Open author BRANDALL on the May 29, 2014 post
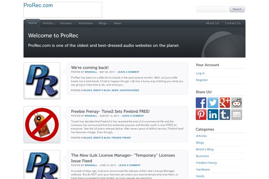Viewport: 269px width, 179px height. click(91, 72)
